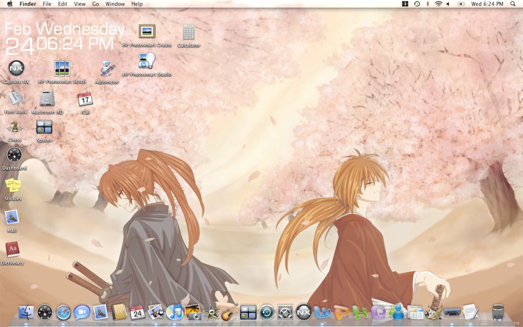Launch TextEdit from the Dock
523x327 pixels.
point(470,312)
